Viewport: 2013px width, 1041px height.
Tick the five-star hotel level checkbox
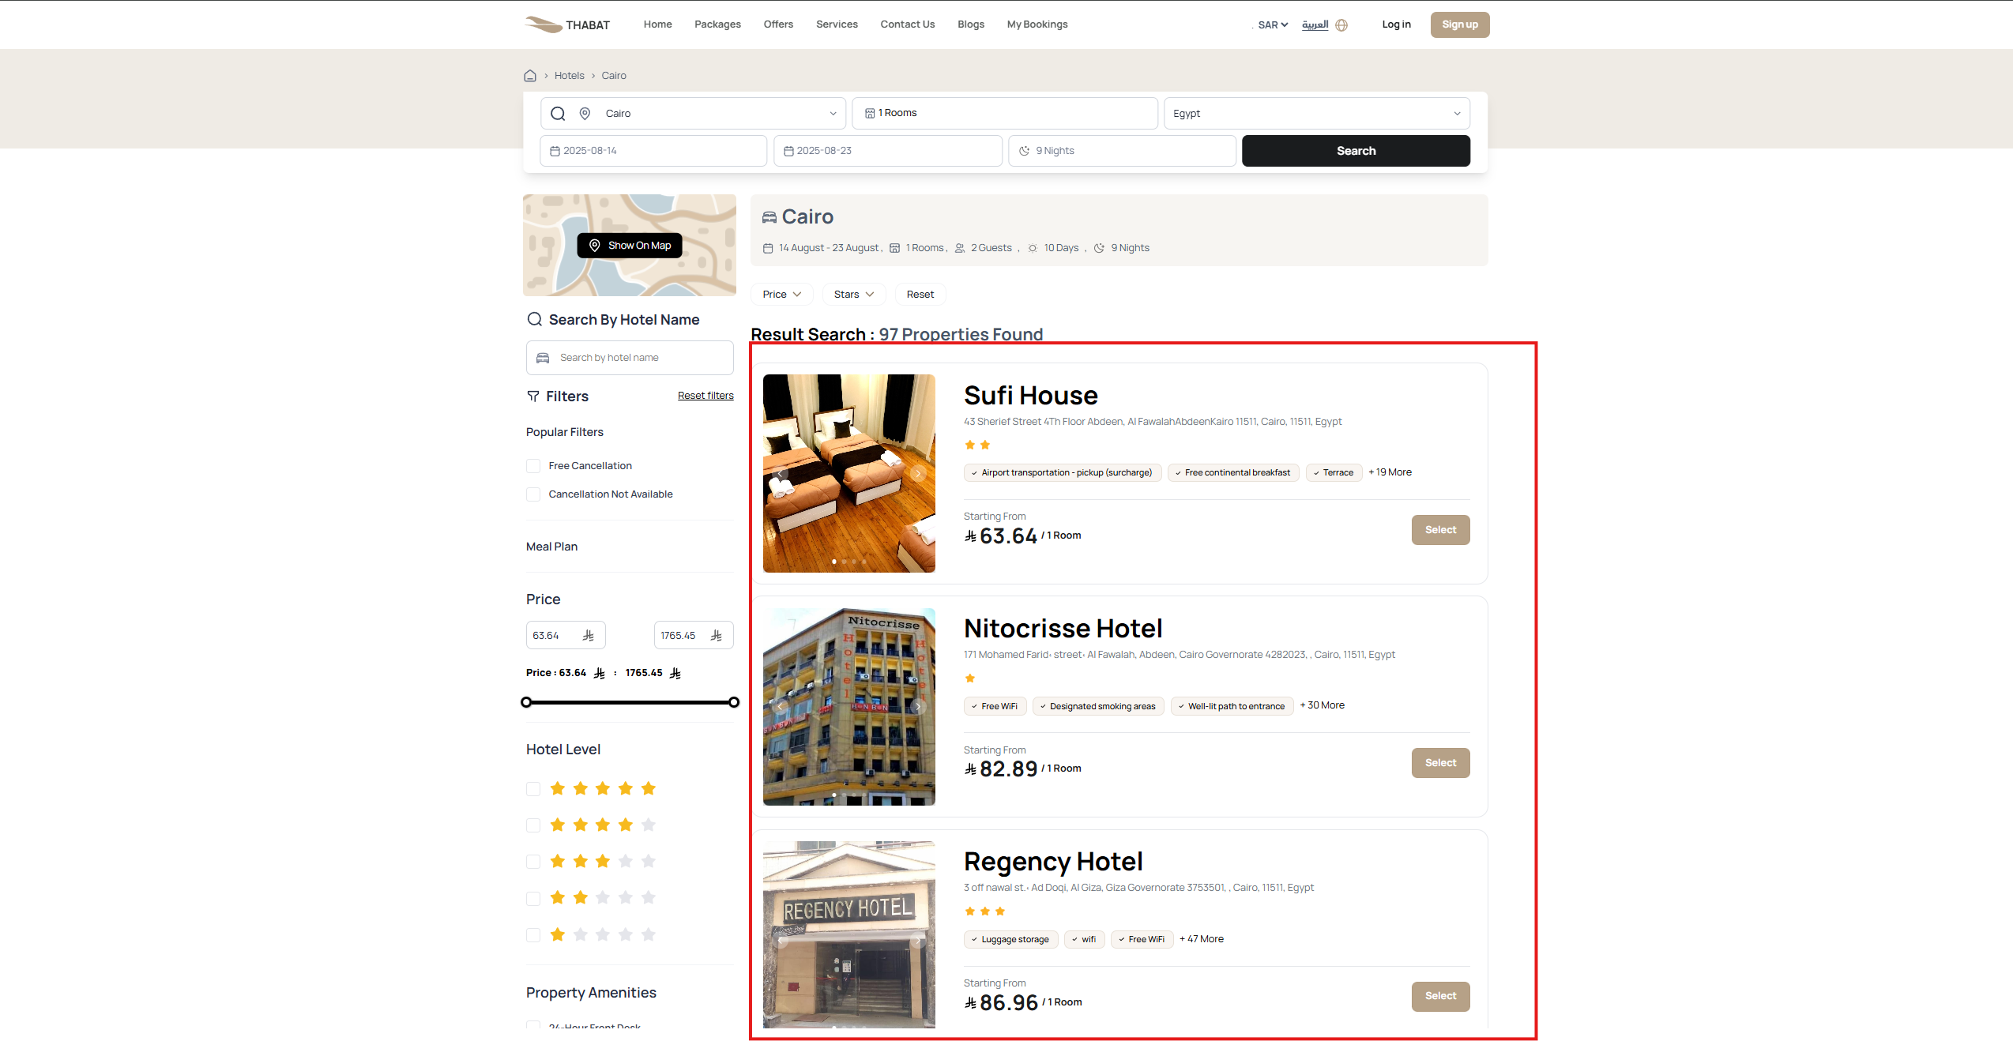(x=533, y=789)
